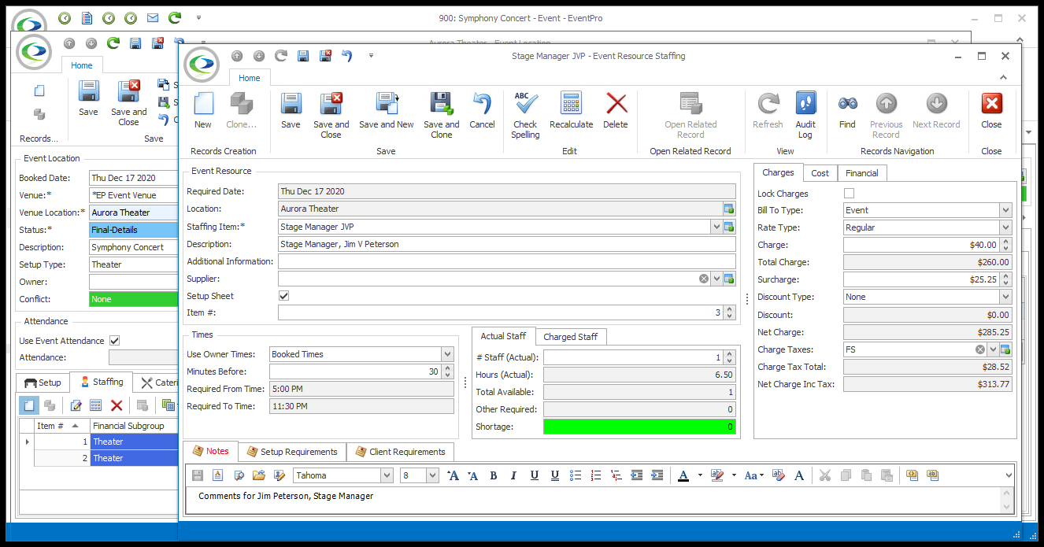Viewport: 1044px width, 547px height.
Task: Click the Additional Information input field
Action: [507, 261]
